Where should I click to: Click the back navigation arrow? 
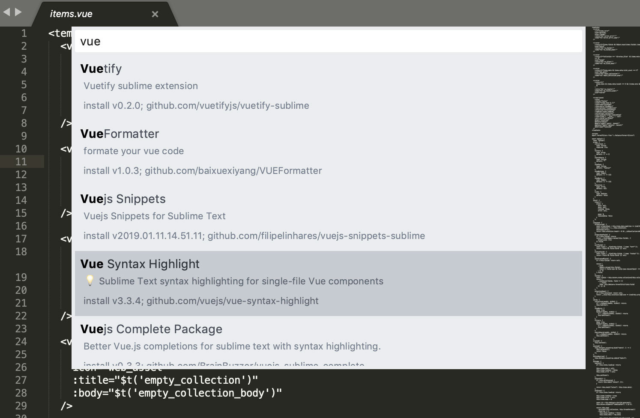(x=6, y=12)
